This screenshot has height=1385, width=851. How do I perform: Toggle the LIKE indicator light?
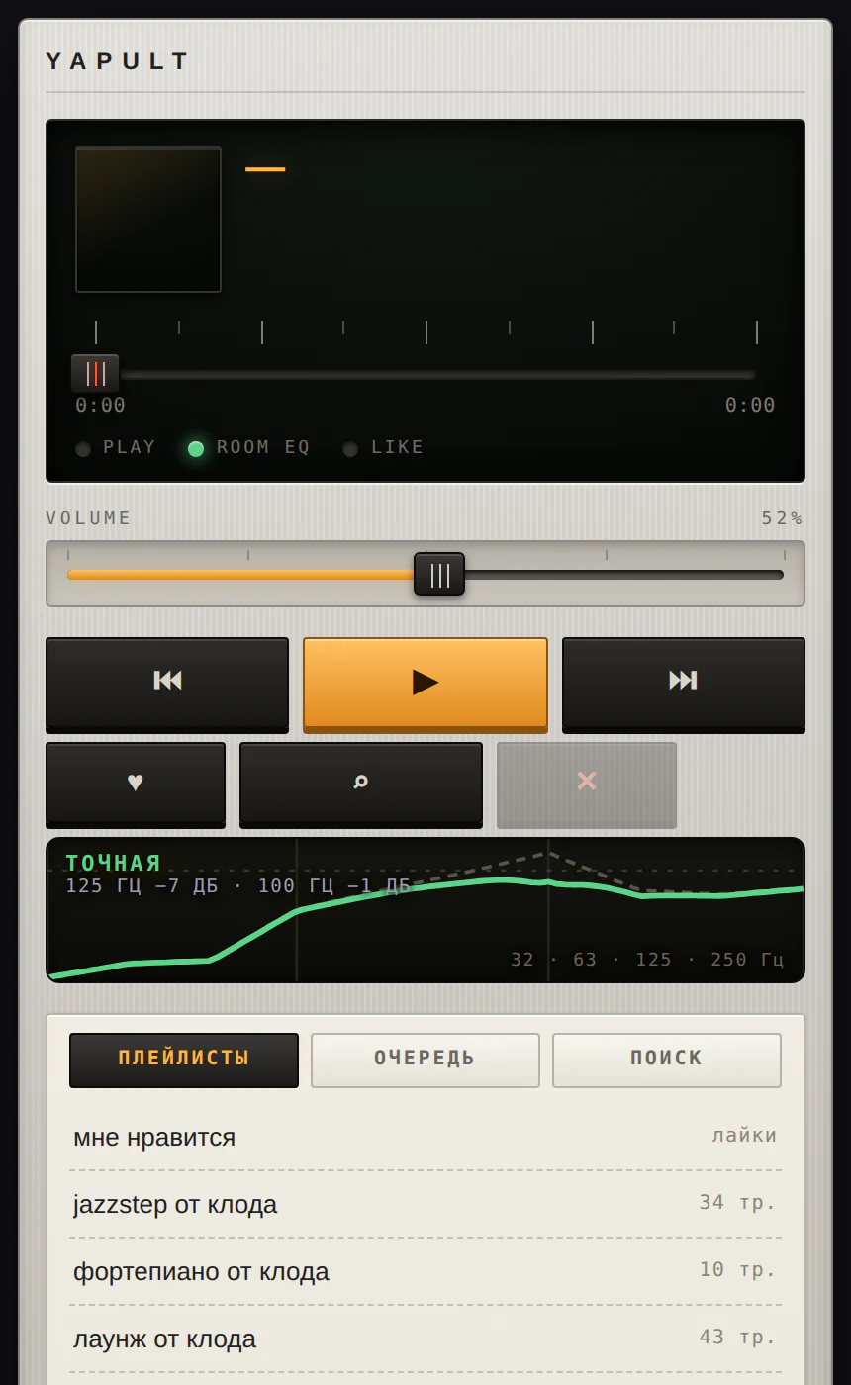pos(383,448)
